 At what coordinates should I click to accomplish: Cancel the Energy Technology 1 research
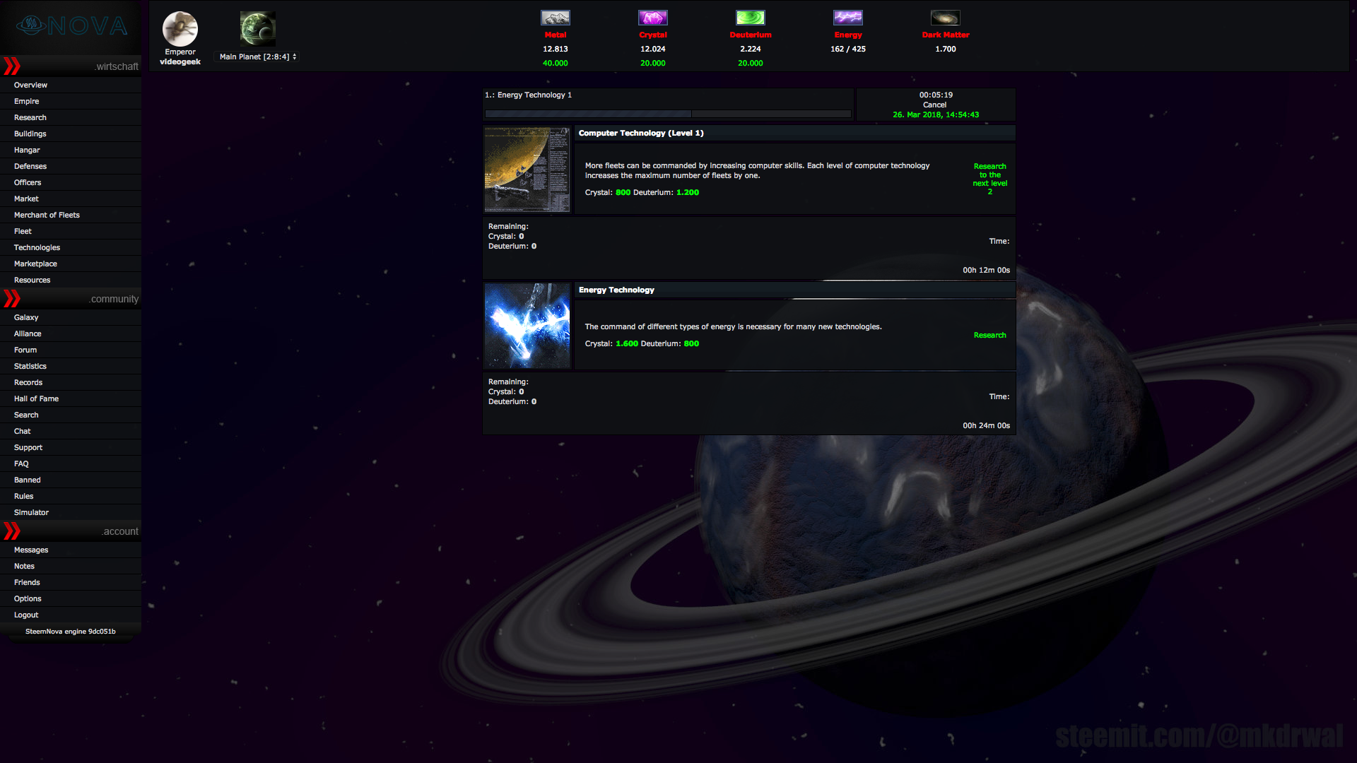(x=934, y=104)
